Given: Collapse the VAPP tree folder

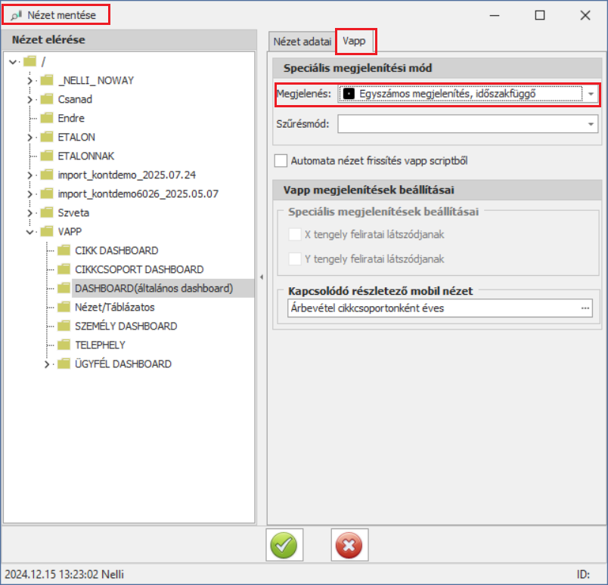Looking at the screenshot, I should [30, 232].
